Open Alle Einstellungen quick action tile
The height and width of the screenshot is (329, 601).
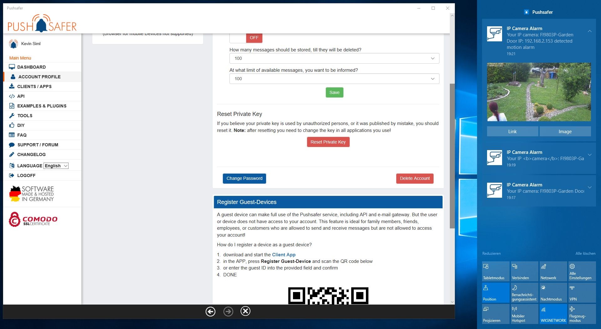582,271
